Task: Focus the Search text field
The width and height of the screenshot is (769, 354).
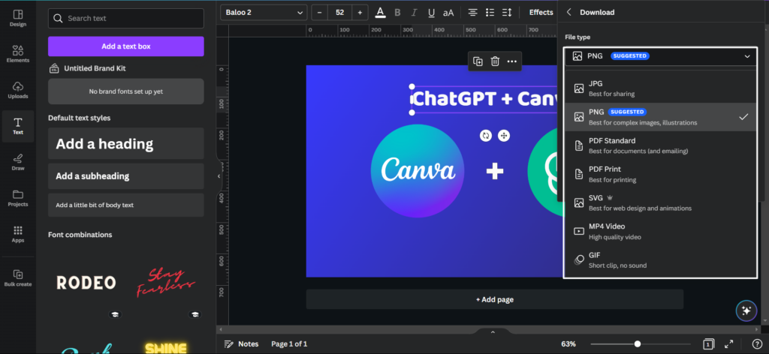Action: click(126, 18)
